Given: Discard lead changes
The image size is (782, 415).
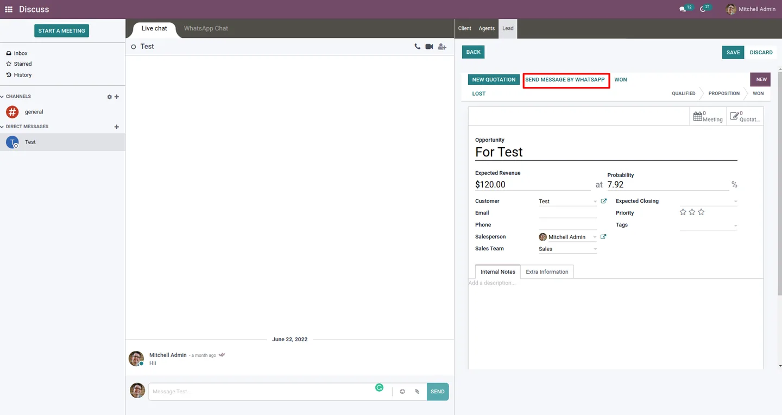Looking at the screenshot, I should 761,53.
